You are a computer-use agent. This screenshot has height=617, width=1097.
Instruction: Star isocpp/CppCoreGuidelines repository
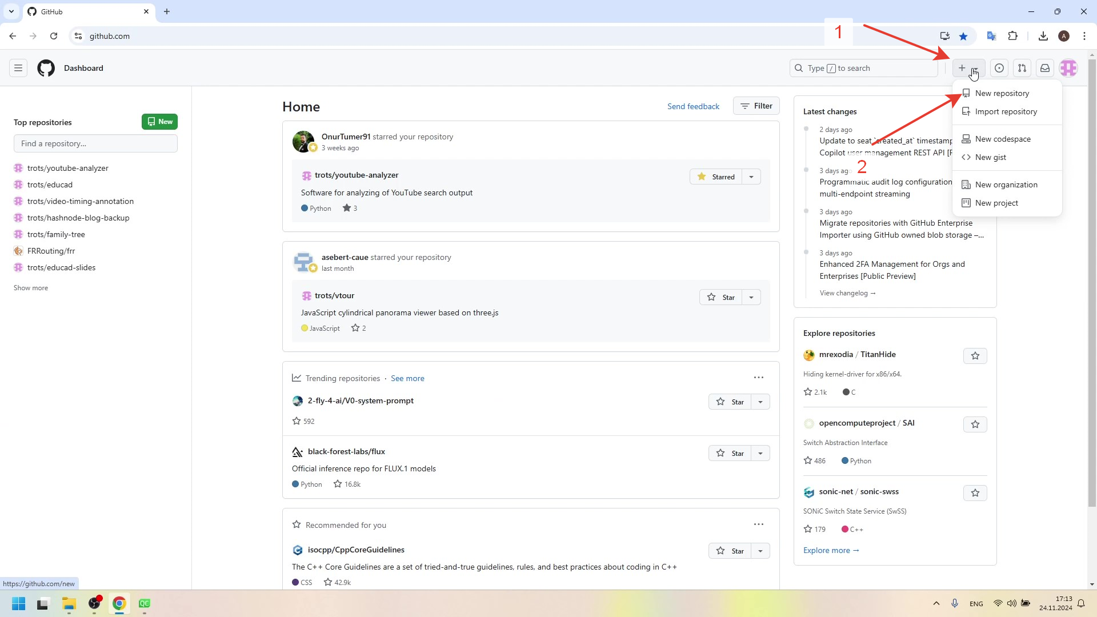(x=730, y=551)
